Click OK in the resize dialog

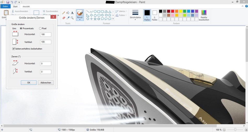(29, 83)
